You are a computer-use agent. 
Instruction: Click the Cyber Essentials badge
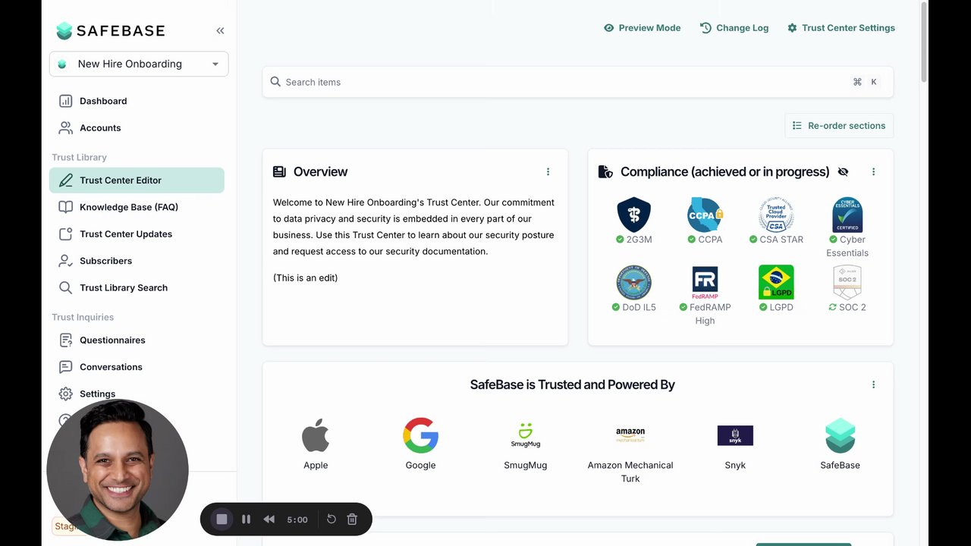(x=847, y=227)
